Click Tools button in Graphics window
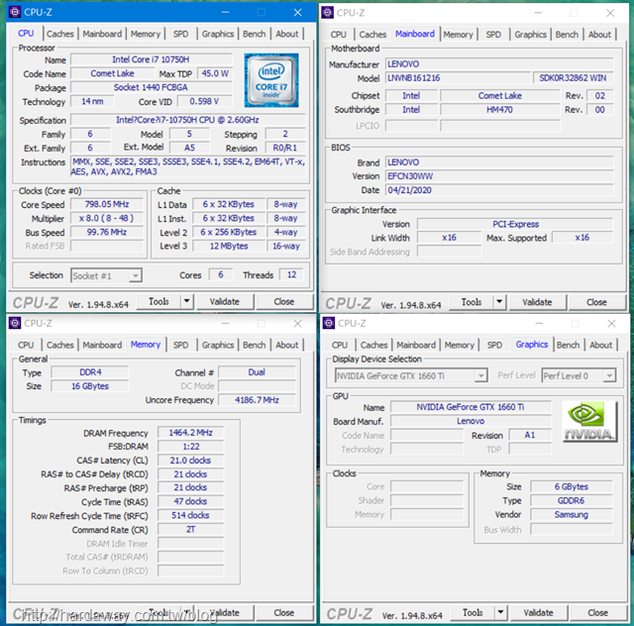This screenshot has width=634, height=626. pos(473,613)
